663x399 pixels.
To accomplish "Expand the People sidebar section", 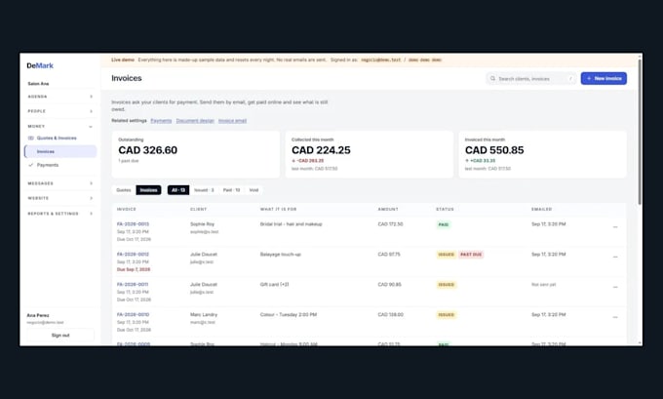I will (60, 111).
